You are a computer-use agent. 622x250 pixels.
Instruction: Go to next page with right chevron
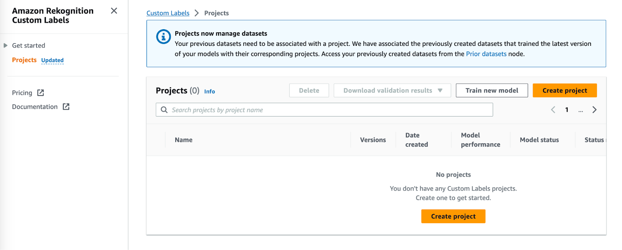(x=594, y=110)
